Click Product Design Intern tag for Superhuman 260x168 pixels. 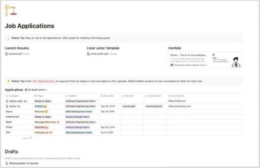click(77, 117)
